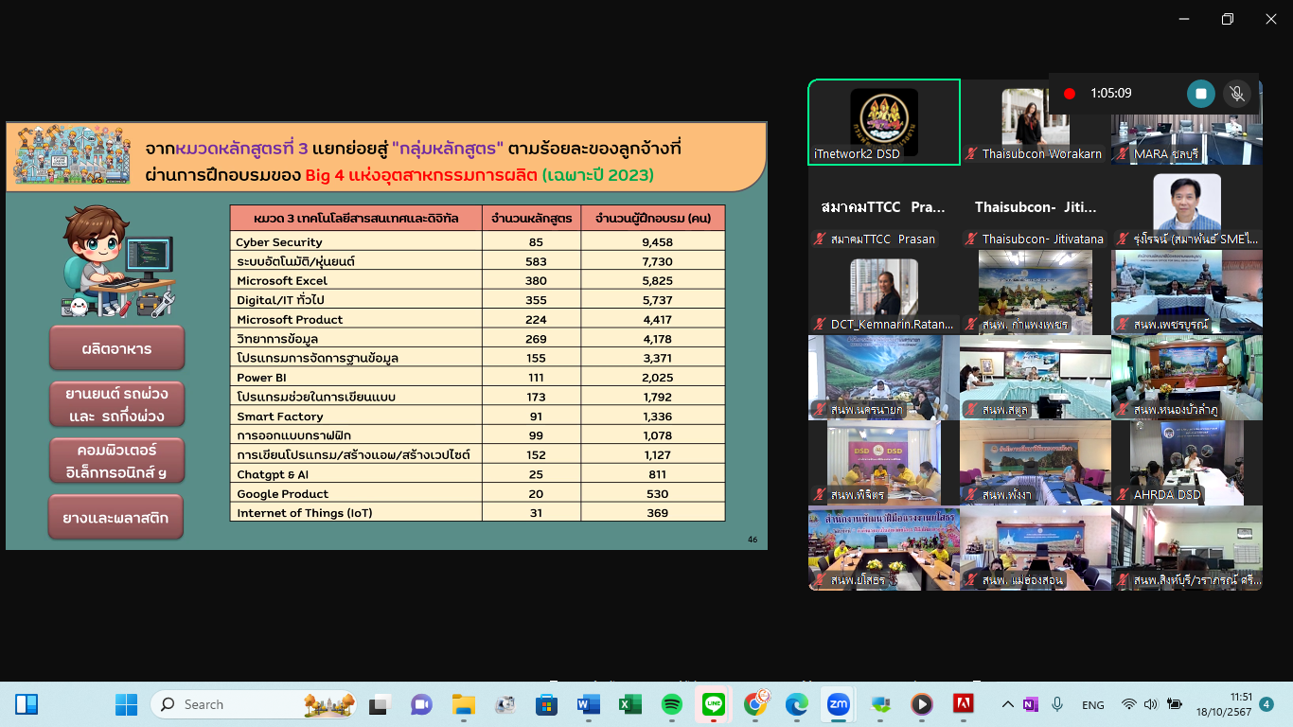1293x727 pixels.
Task: Click the ผลิตอาหาร button on slide
Action: 116,348
